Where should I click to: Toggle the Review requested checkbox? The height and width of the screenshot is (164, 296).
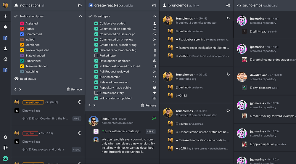tap(22, 50)
